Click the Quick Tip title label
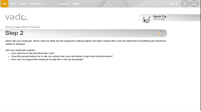The height and width of the screenshot is (112, 201). 160,16
